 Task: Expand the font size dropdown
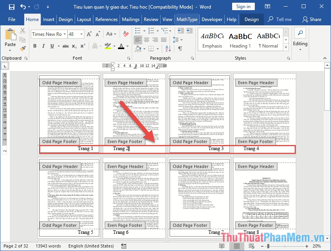[x=81, y=34]
